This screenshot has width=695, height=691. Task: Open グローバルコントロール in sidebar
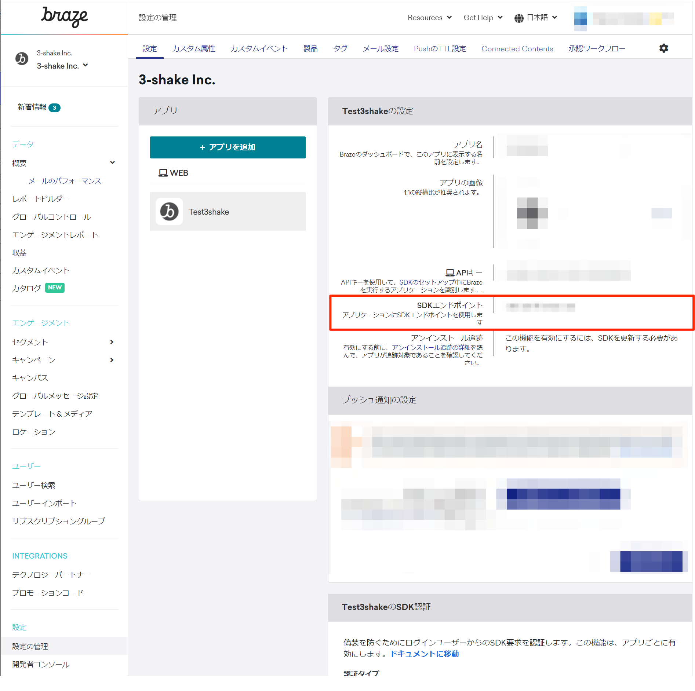[51, 217]
